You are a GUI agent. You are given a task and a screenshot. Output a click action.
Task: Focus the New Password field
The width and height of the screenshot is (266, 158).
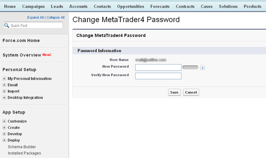tap(158, 67)
